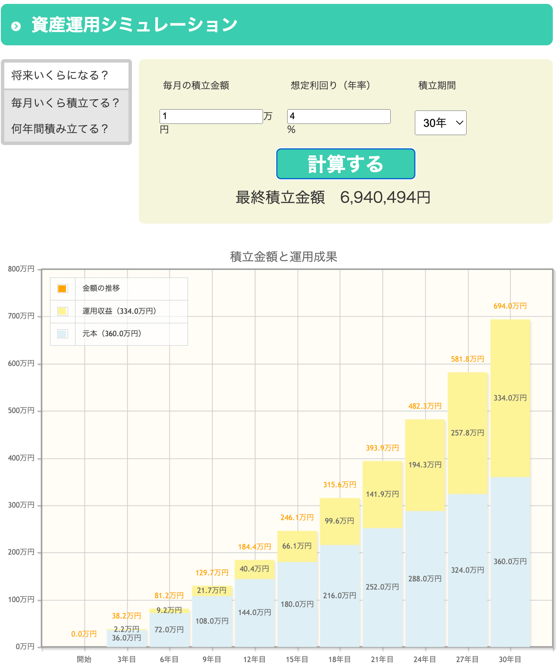Screen dimensions: 558x669
Task: Focus the 想定利回り percentage input
Action: coord(339,117)
